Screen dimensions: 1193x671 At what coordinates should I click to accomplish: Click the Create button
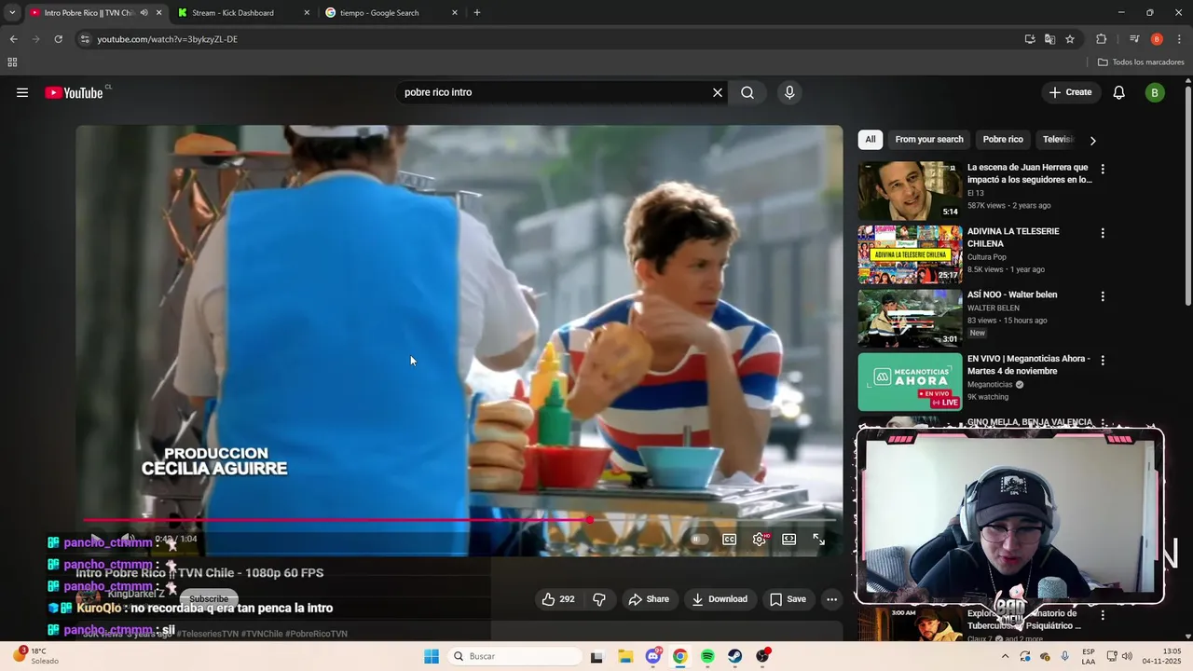[x=1070, y=92]
